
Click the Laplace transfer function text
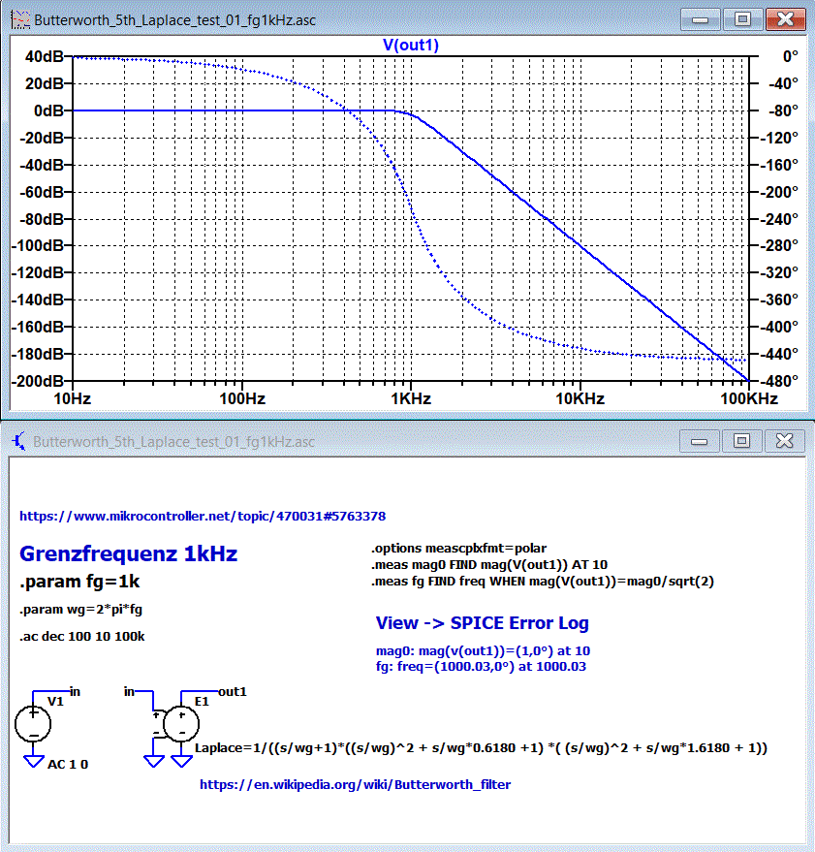pyautogui.click(x=481, y=748)
